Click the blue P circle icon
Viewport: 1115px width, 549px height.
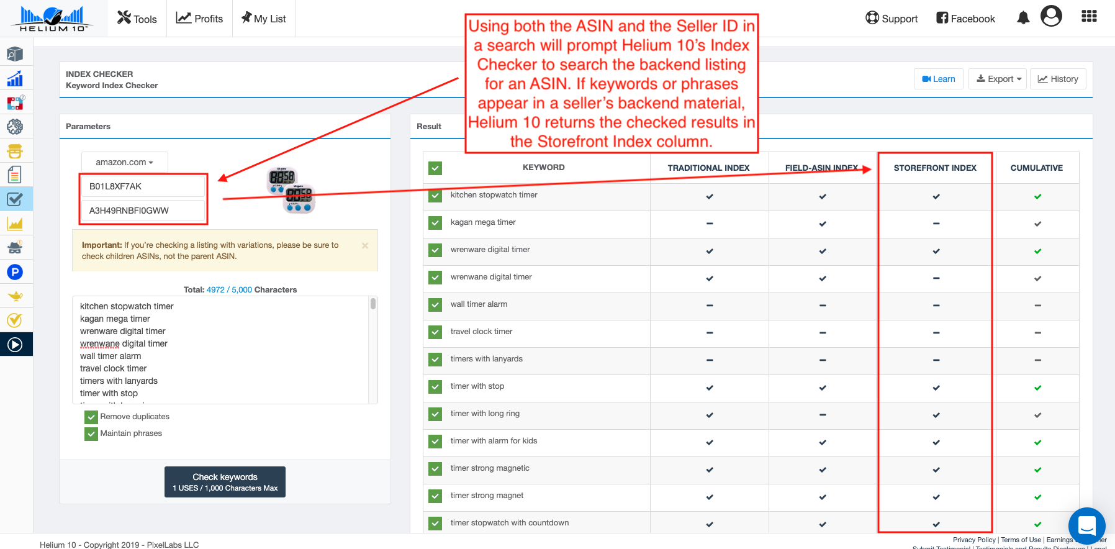click(15, 272)
